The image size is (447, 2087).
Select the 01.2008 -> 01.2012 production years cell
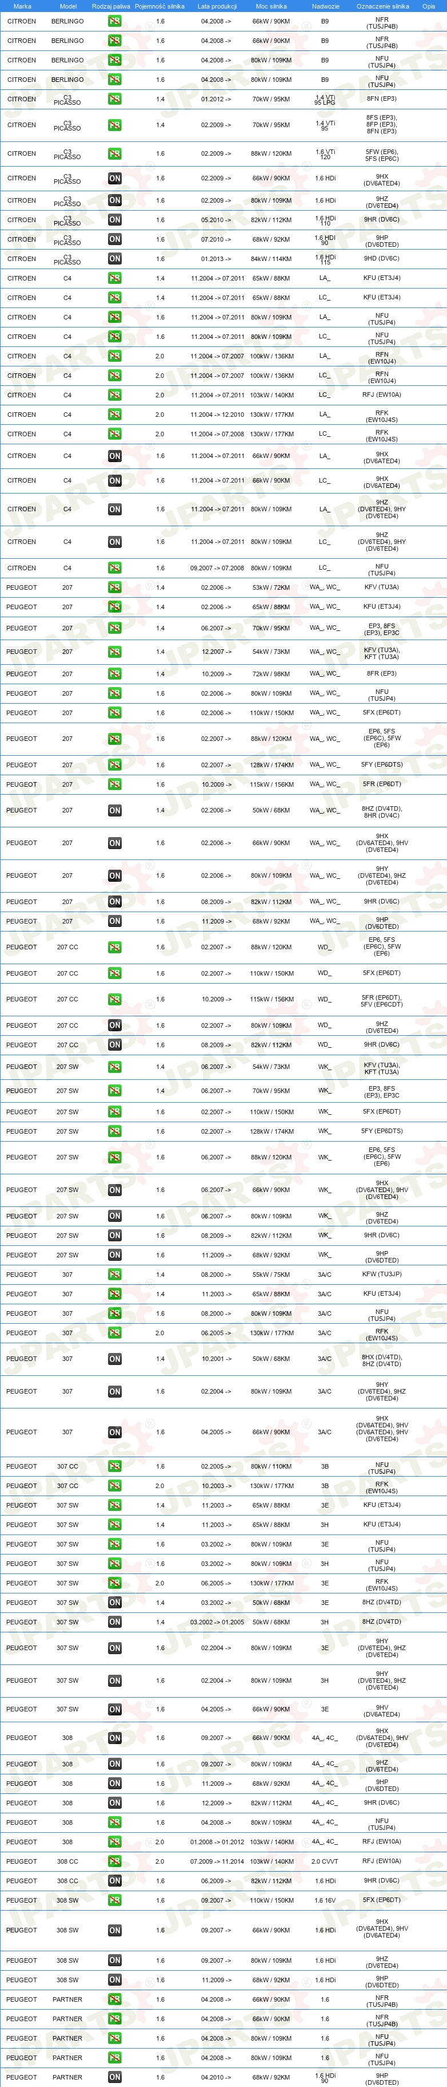(217, 1841)
